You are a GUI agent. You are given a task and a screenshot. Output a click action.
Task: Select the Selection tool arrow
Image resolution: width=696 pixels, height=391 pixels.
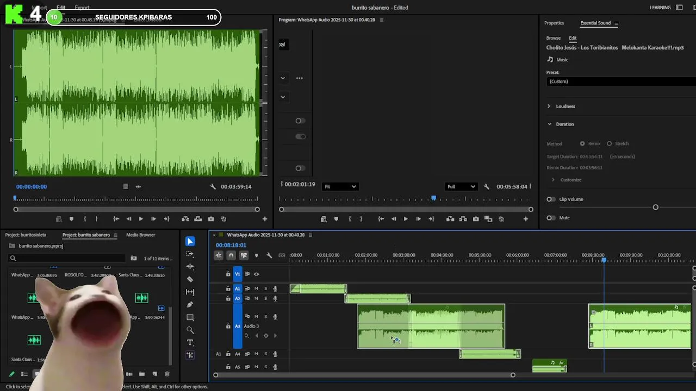pos(190,241)
